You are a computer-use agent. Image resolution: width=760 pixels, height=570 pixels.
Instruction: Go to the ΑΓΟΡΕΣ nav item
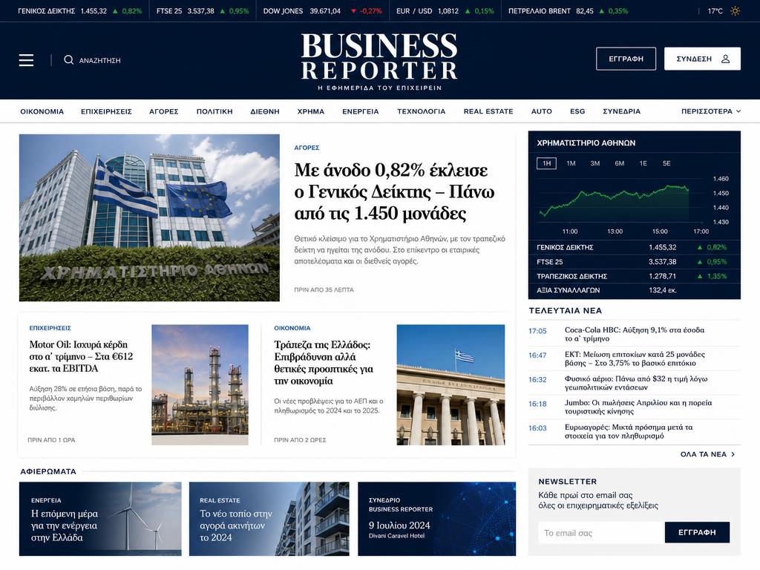click(164, 111)
